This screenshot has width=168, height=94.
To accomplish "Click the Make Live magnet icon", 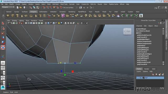I will pyautogui.click(x=61, y=8).
